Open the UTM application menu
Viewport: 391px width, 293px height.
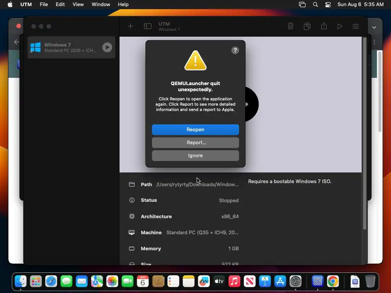[26, 4]
